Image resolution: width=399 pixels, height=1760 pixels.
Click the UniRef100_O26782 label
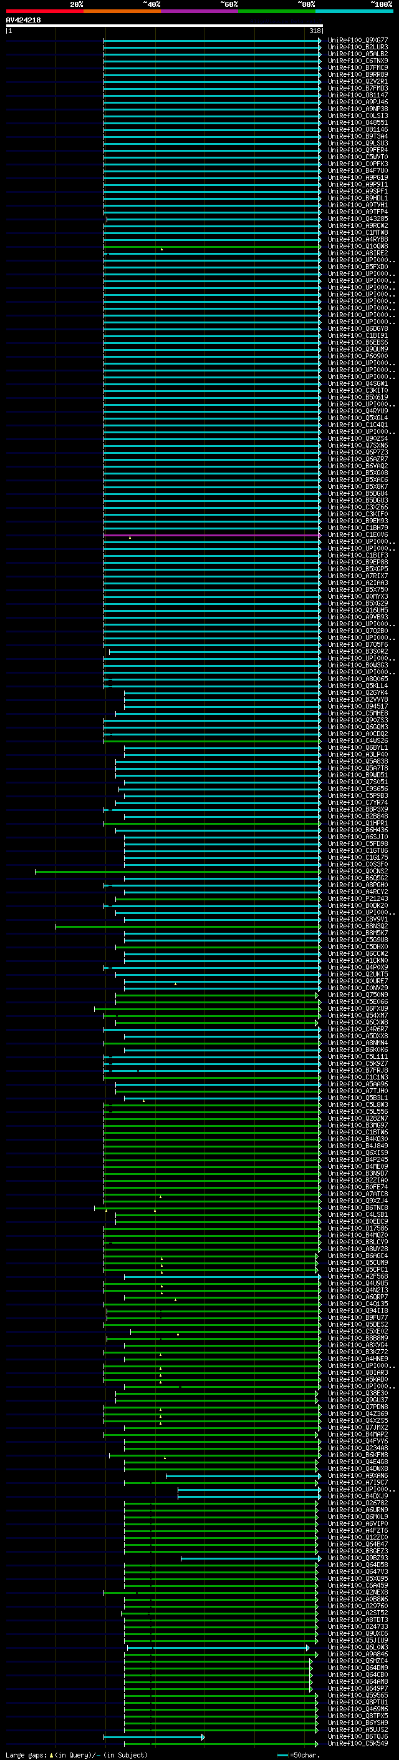click(x=357, y=1503)
